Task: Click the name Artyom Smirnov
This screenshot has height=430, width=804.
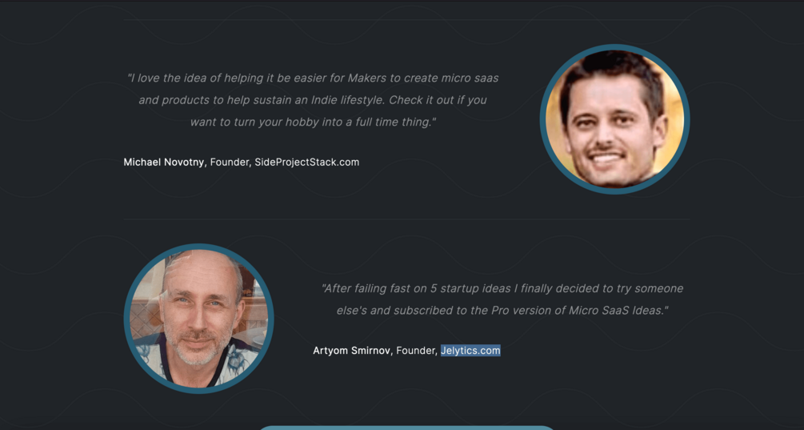Action: click(x=352, y=351)
